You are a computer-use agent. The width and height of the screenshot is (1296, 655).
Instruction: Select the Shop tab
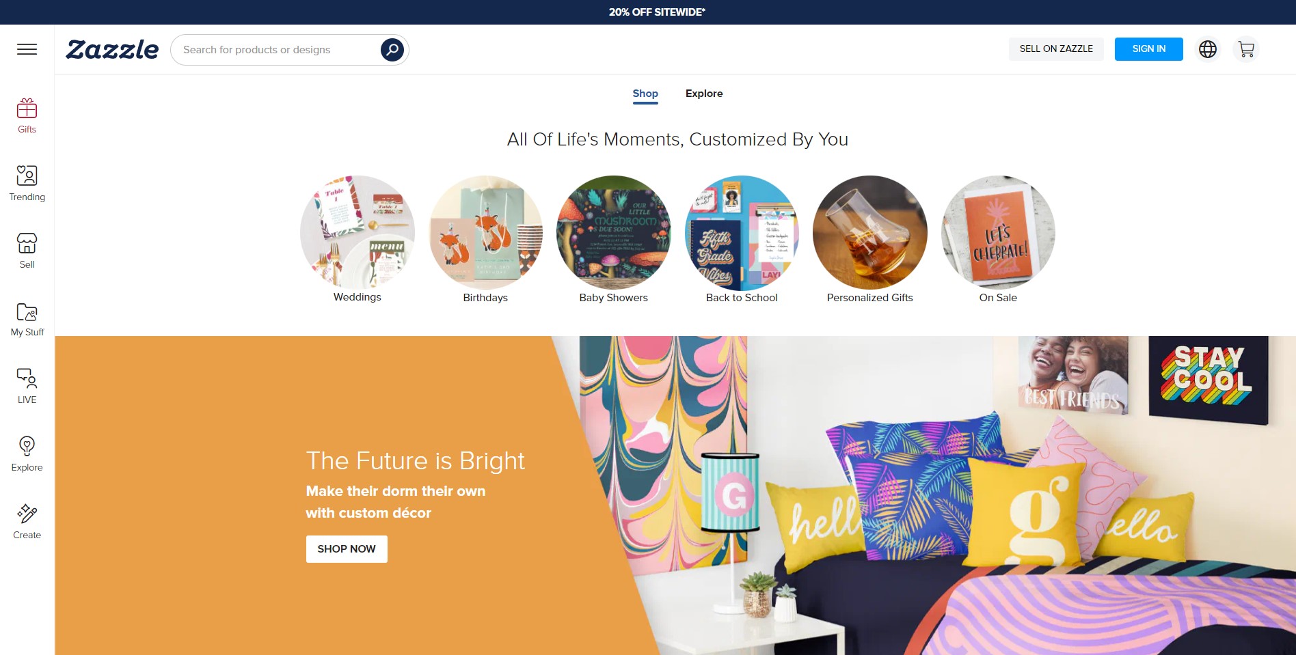pos(645,94)
